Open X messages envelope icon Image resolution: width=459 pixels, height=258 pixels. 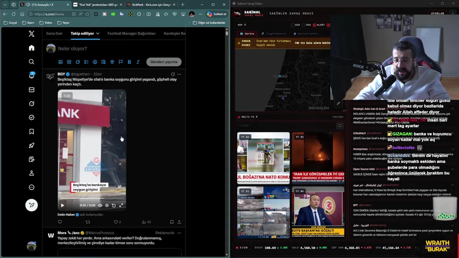pyautogui.click(x=32, y=90)
